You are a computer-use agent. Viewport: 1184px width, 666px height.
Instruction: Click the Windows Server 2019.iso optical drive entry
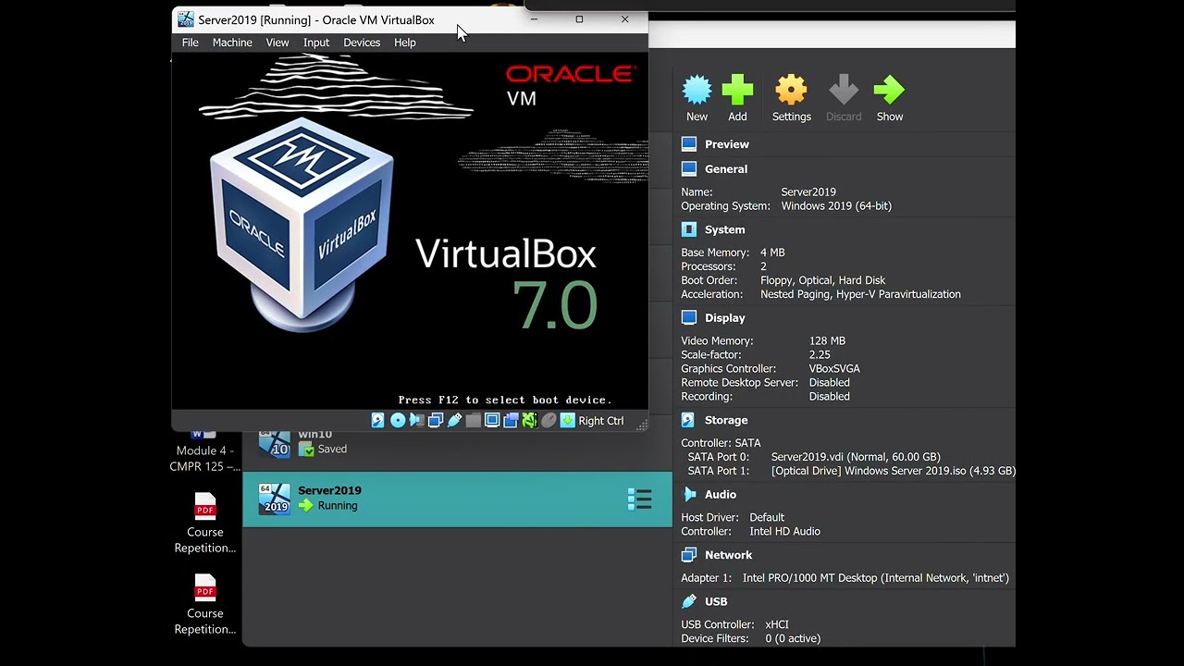click(894, 471)
